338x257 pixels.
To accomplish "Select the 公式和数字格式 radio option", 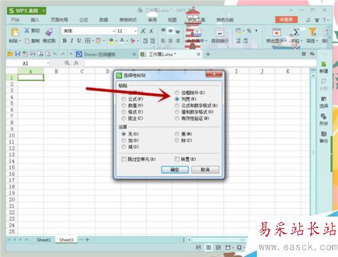I will (x=177, y=105).
